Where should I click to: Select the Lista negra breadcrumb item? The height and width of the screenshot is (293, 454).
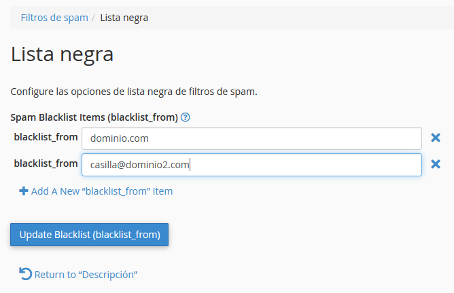pyautogui.click(x=124, y=18)
